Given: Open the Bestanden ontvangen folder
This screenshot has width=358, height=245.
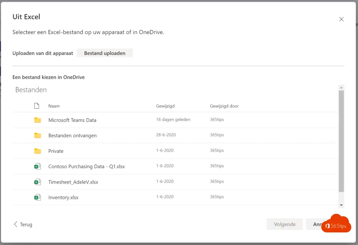Looking at the screenshot, I should tap(72, 136).
